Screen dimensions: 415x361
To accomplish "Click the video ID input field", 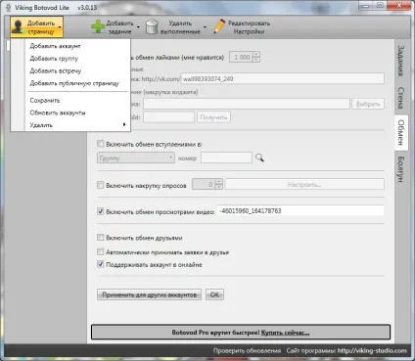I will [300, 210].
